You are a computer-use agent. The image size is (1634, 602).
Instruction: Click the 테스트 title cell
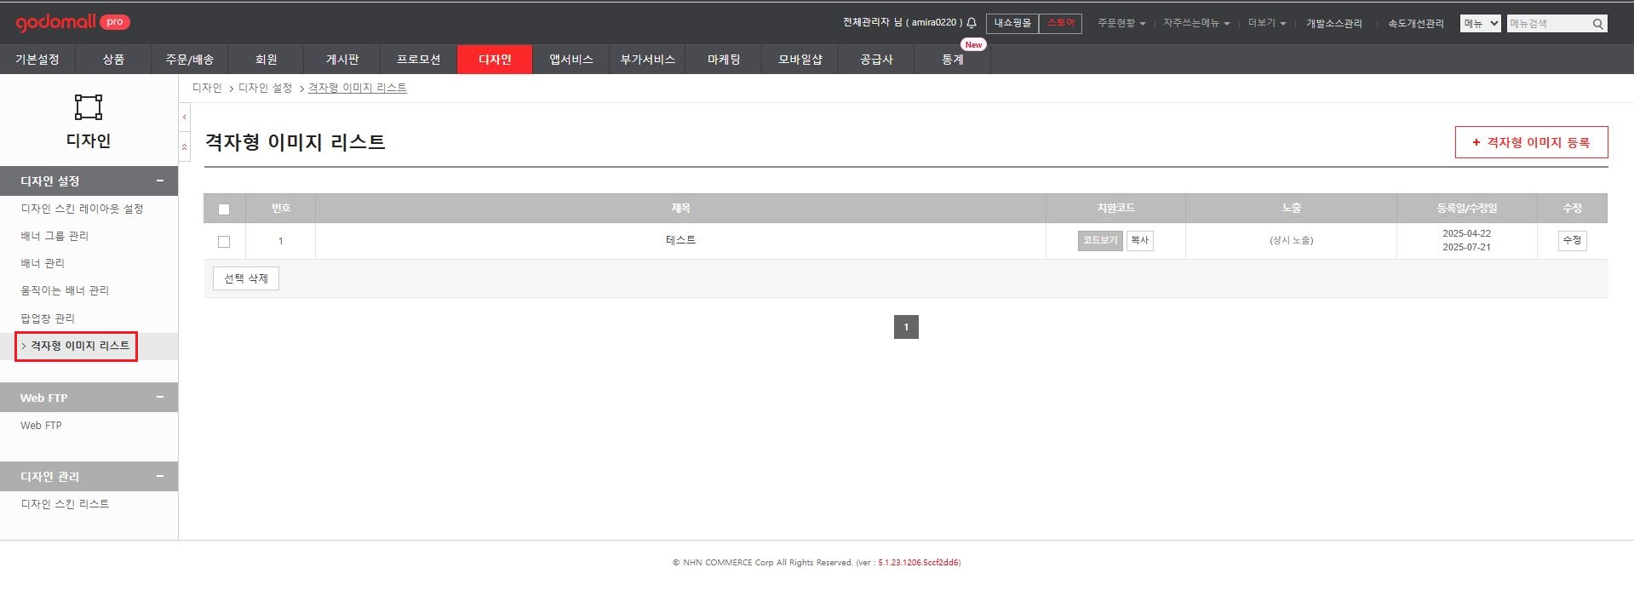click(681, 240)
